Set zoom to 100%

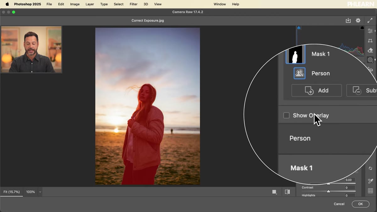click(x=30, y=192)
